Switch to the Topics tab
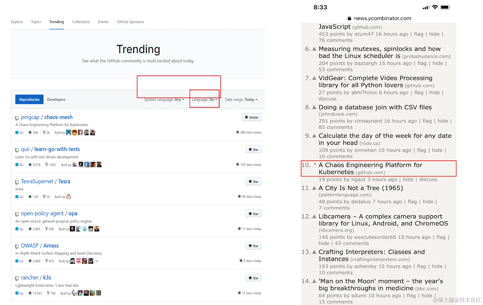Image resolution: width=483 pixels, height=305 pixels. pyautogui.click(x=36, y=22)
